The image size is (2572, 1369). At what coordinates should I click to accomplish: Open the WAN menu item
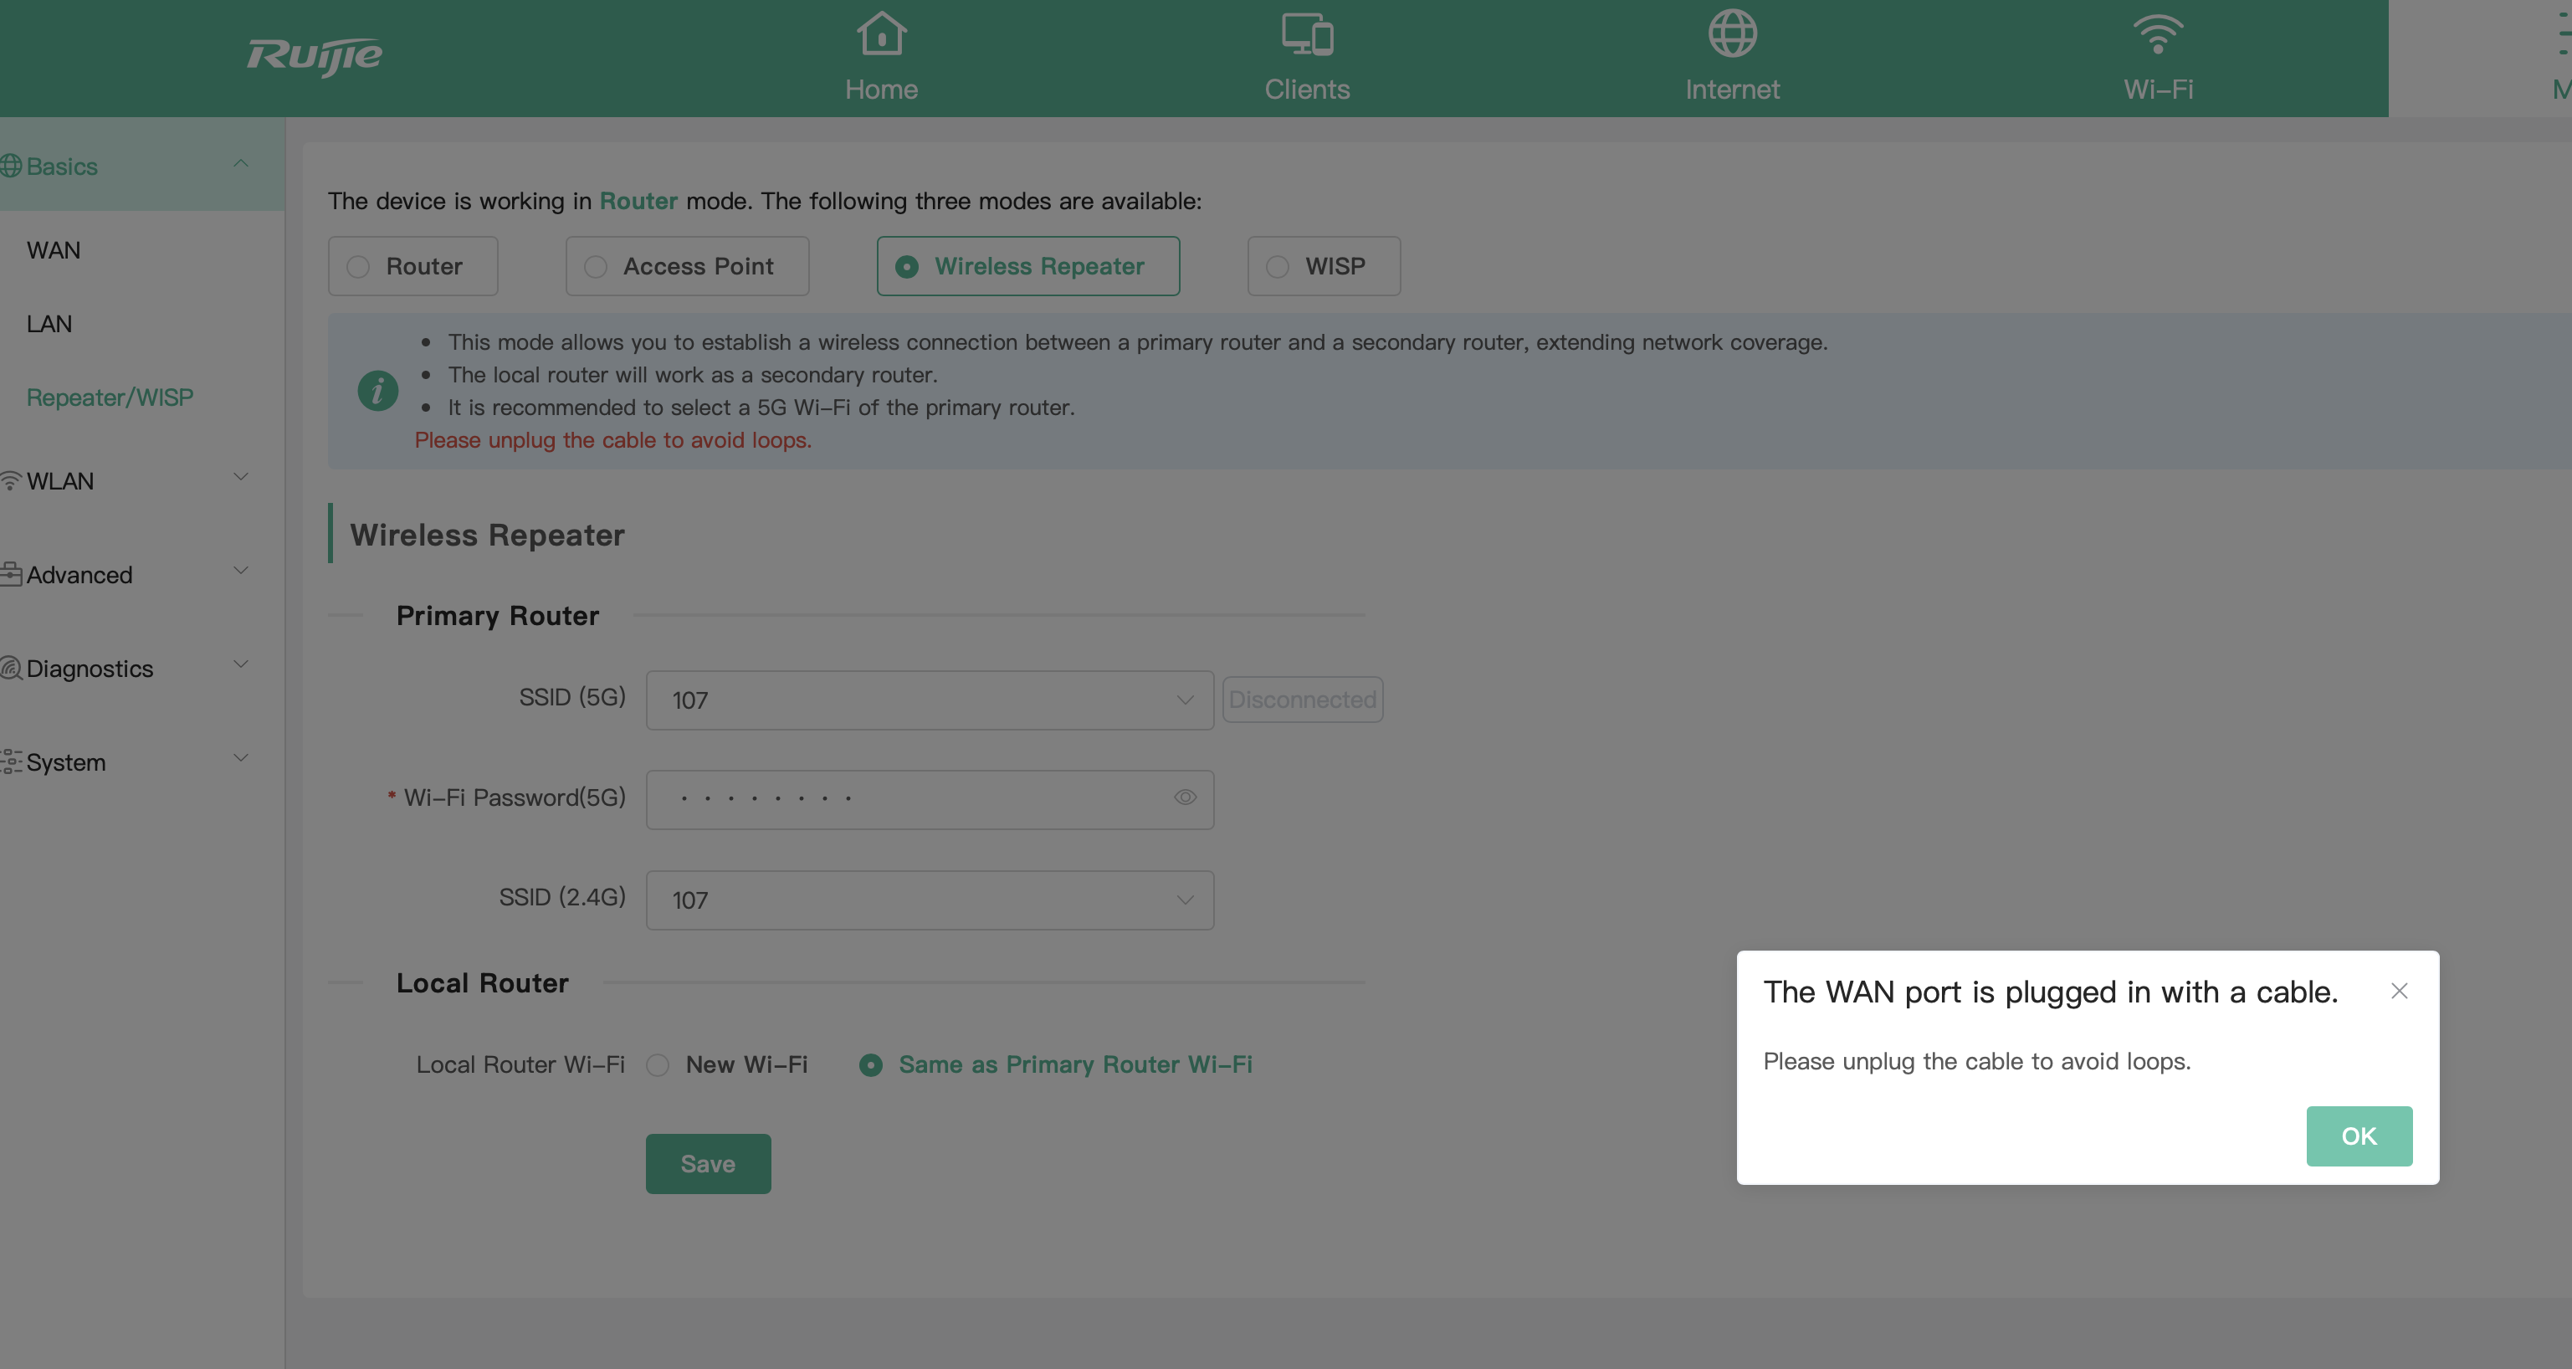click(x=54, y=251)
